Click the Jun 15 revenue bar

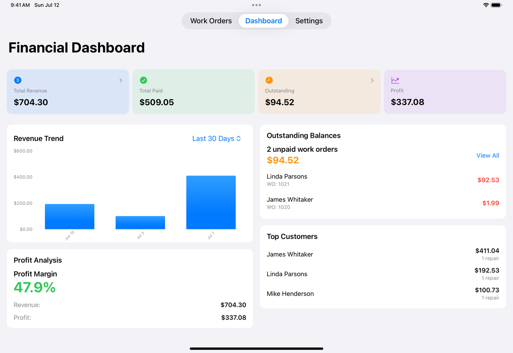pos(70,217)
